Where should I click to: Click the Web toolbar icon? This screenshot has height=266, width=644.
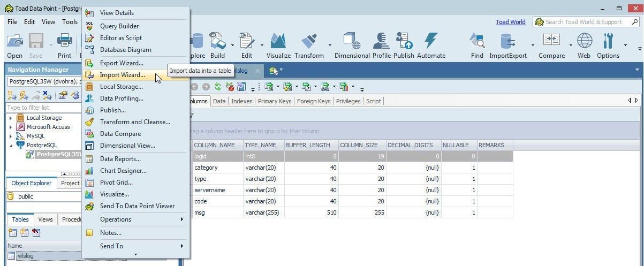click(584, 45)
